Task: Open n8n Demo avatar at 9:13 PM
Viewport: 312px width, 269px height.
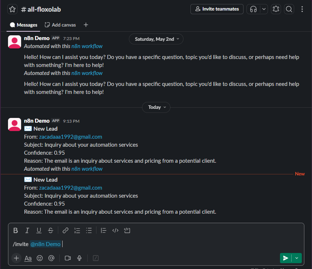Action: click(x=15, y=124)
